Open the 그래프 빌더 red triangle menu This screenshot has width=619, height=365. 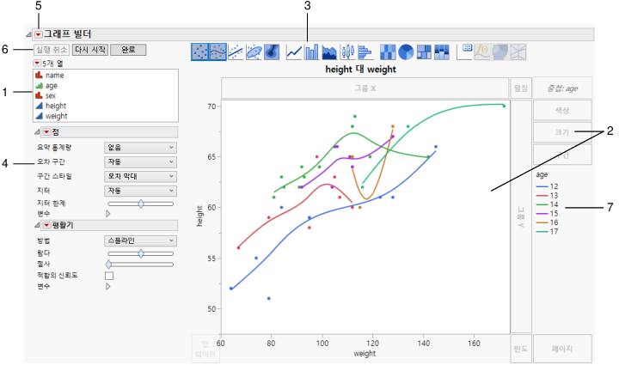[38, 34]
